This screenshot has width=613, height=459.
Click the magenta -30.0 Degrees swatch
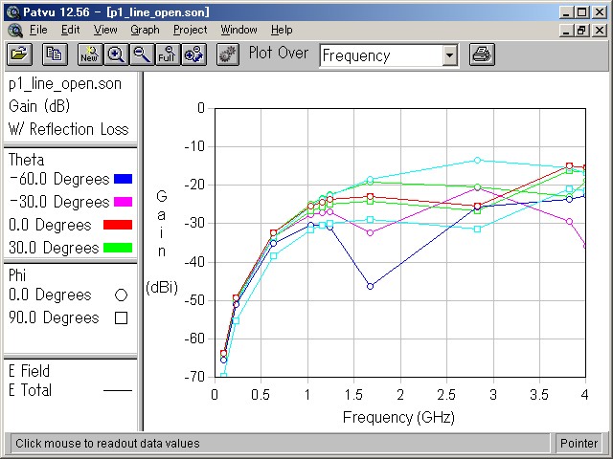[x=123, y=202]
